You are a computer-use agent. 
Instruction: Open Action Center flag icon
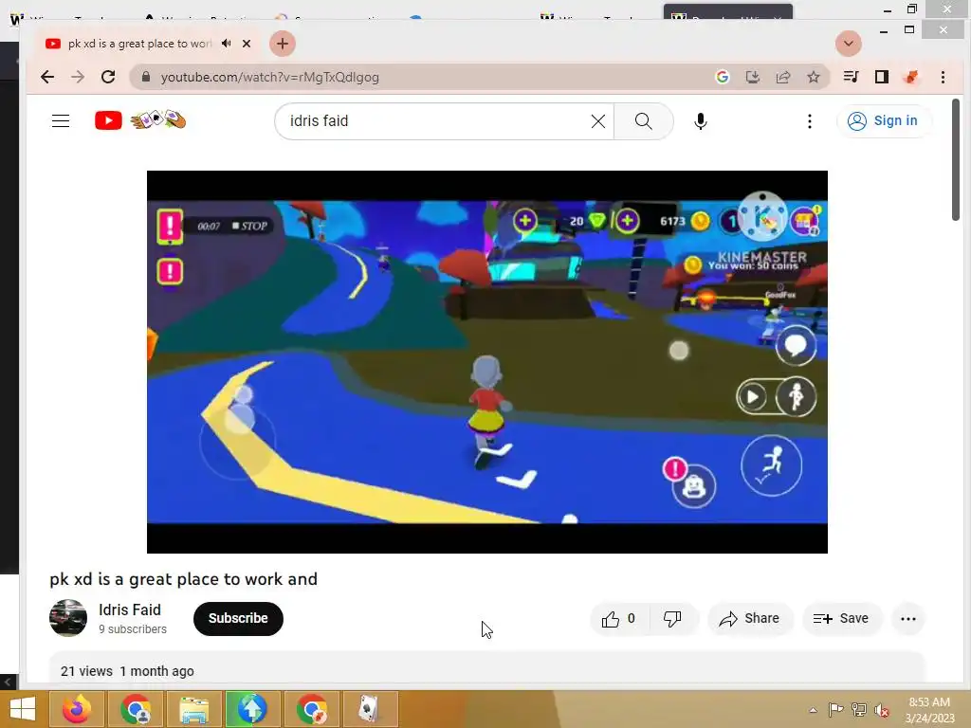[835, 710]
